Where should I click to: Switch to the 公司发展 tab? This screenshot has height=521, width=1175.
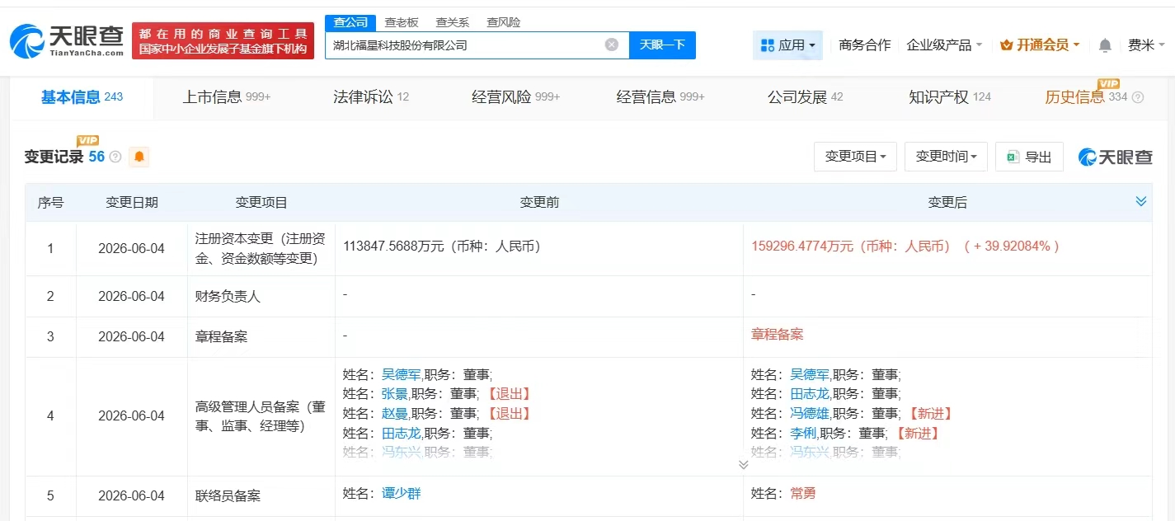tap(805, 97)
